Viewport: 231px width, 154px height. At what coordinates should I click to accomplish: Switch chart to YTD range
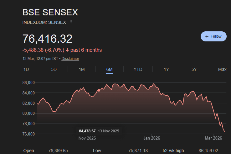tap(138, 69)
